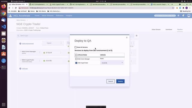Click the green status icon for 2.1.0.31
Screen dimensions: 192x108
click(44, 61)
